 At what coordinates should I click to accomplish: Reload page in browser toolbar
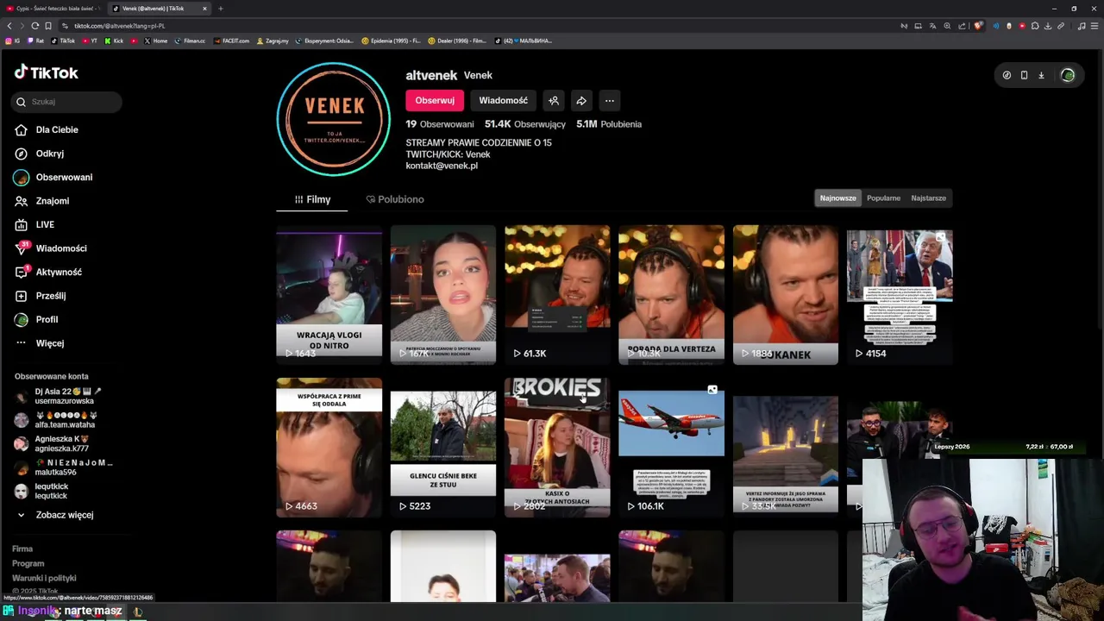coord(34,26)
